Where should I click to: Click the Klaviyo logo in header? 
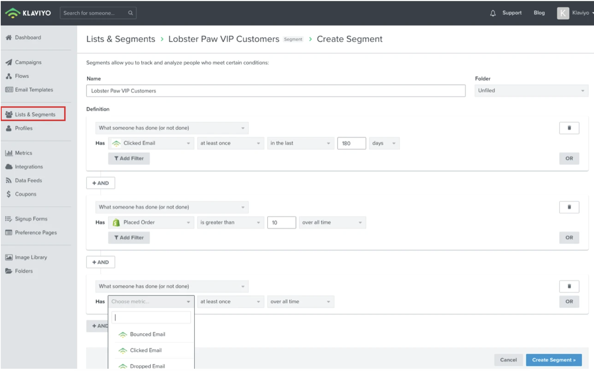point(28,13)
